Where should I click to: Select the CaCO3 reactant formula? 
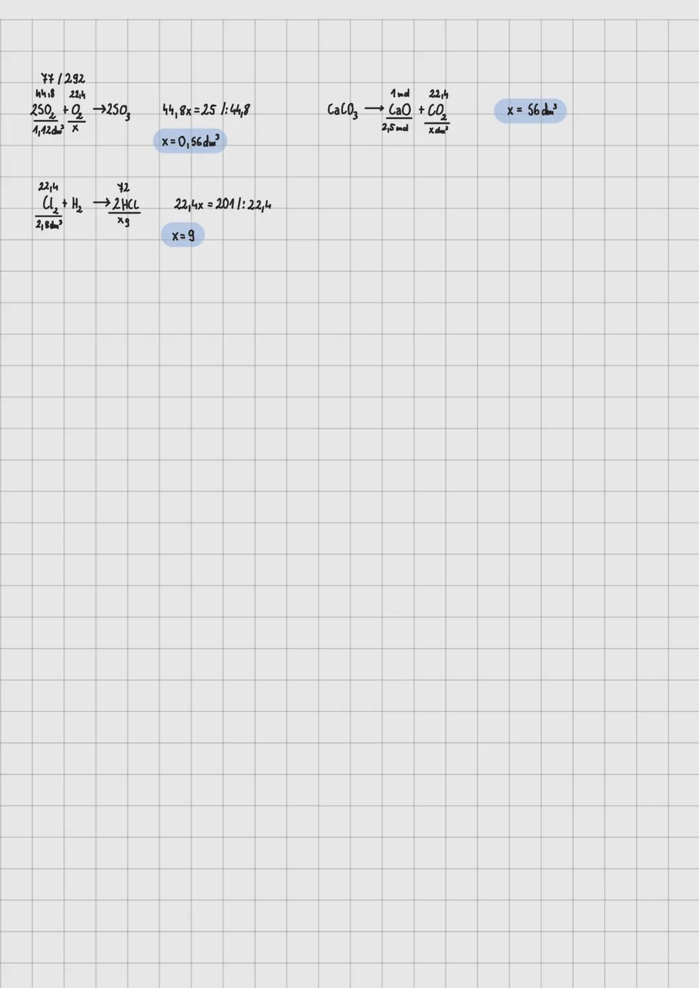[x=342, y=110]
